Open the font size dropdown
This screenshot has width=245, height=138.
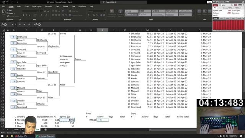click(x=42, y=11)
